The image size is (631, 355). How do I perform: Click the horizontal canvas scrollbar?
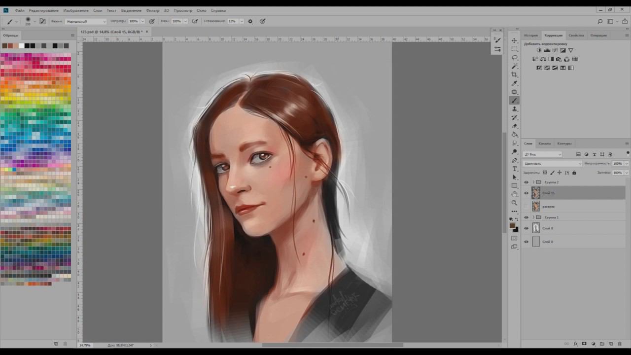pyautogui.click(x=333, y=345)
